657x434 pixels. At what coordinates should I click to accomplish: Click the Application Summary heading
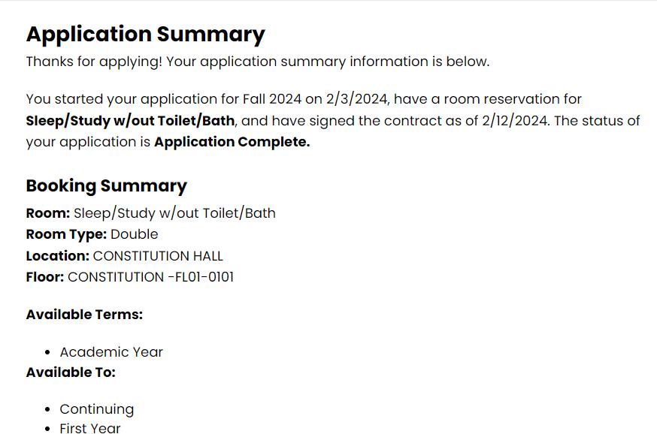(145, 35)
